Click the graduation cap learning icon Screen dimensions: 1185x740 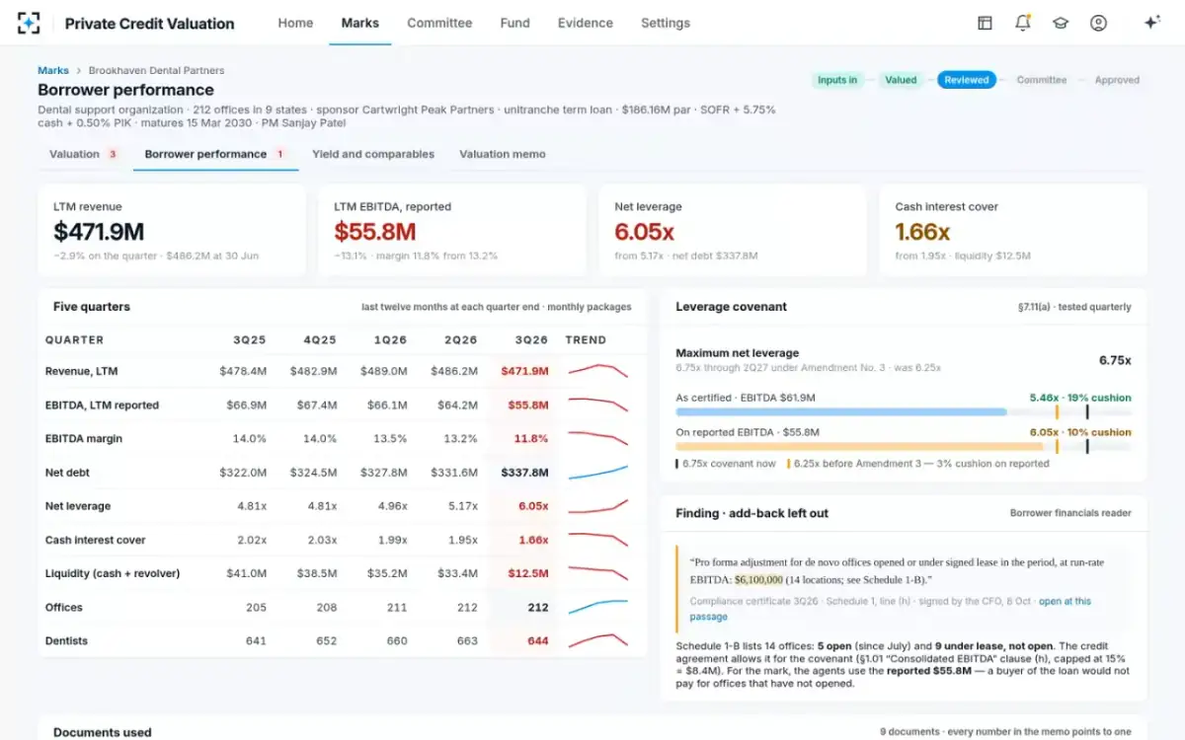(1061, 23)
